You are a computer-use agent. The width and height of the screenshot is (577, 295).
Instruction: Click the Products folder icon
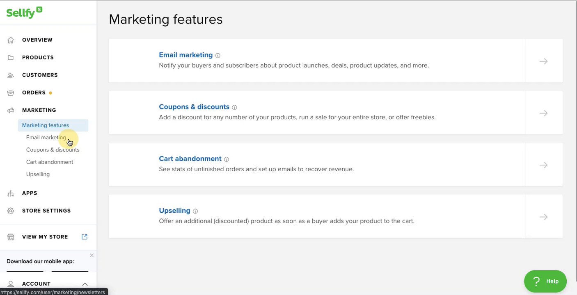tap(11, 57)
